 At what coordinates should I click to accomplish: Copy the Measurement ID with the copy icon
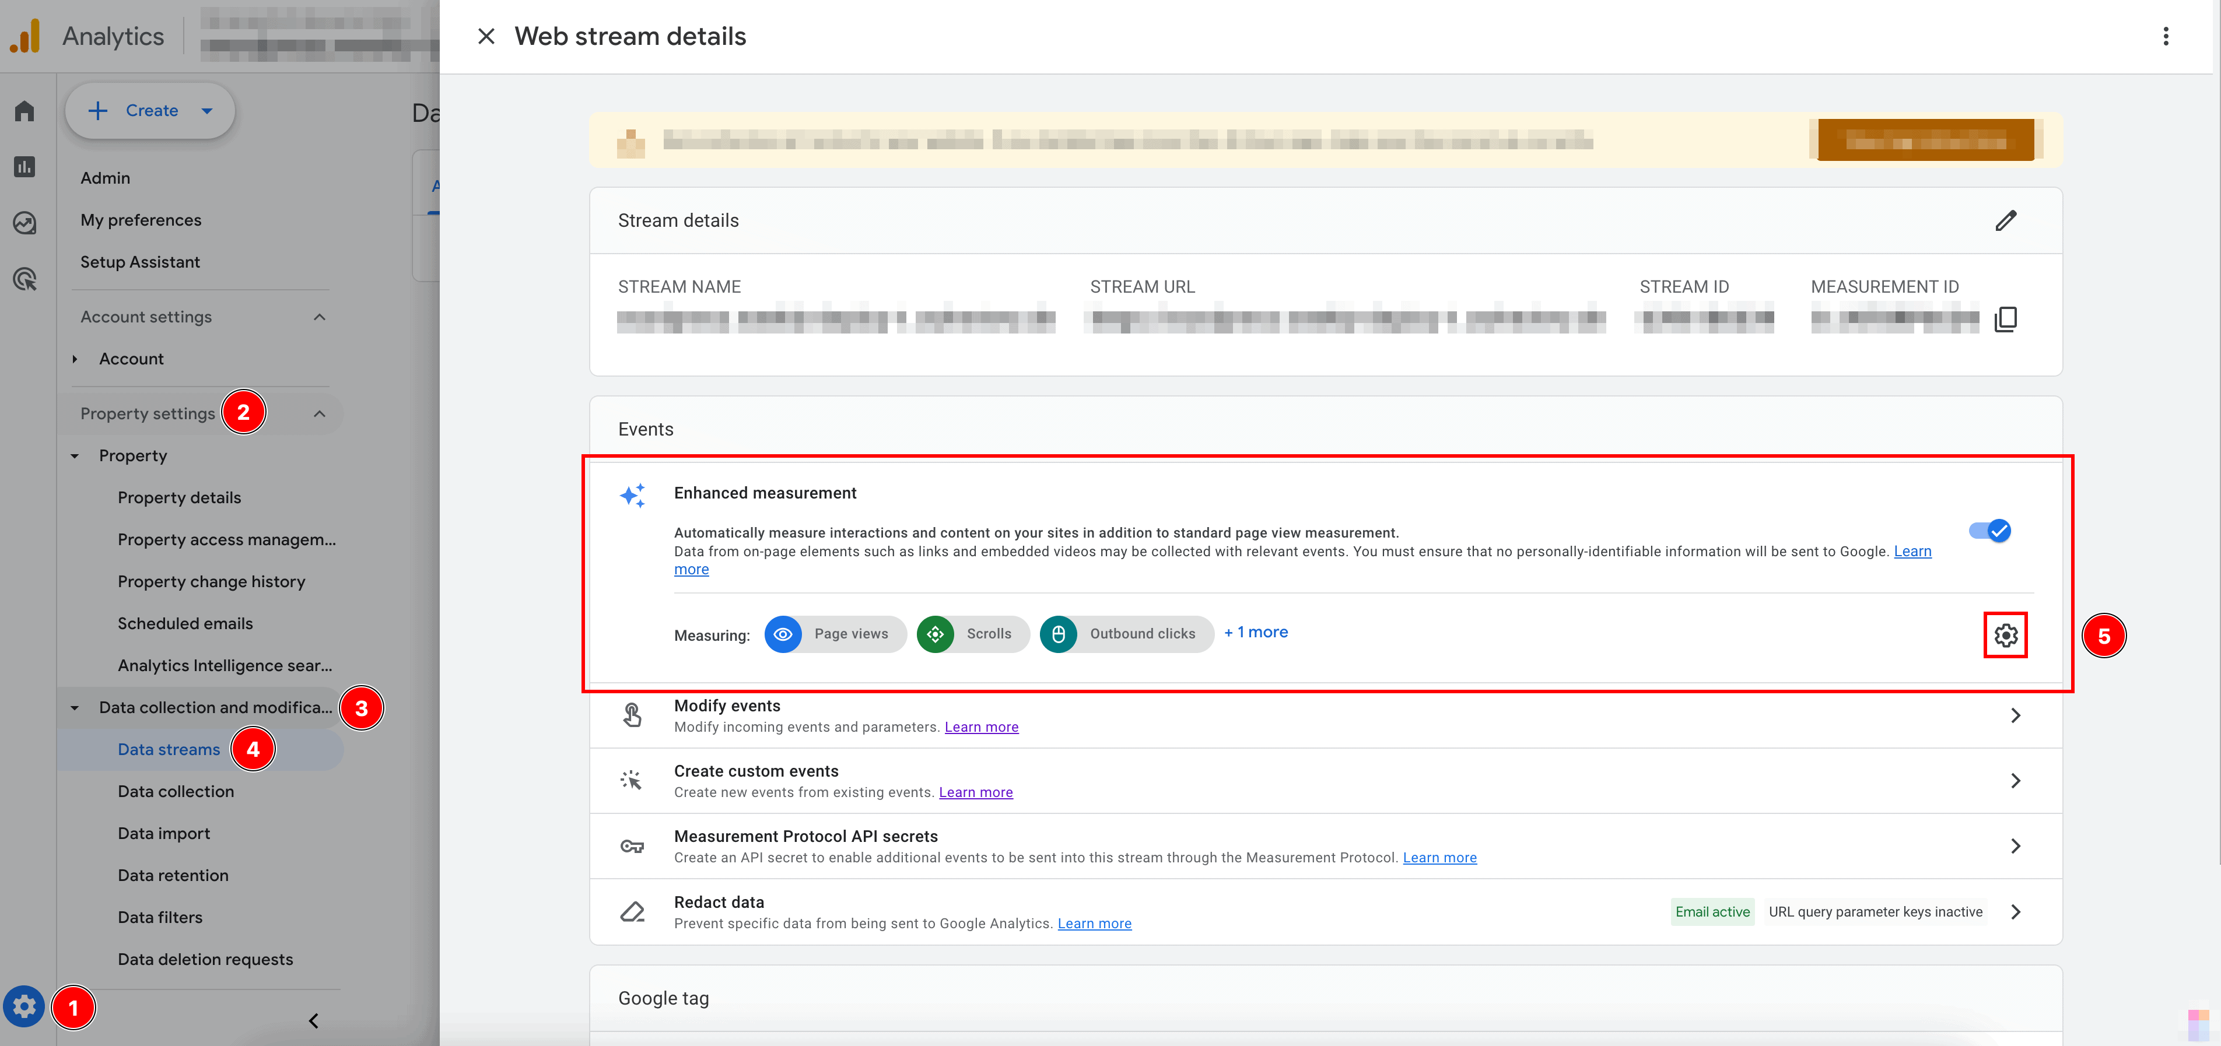click(x=2005, y=320)
